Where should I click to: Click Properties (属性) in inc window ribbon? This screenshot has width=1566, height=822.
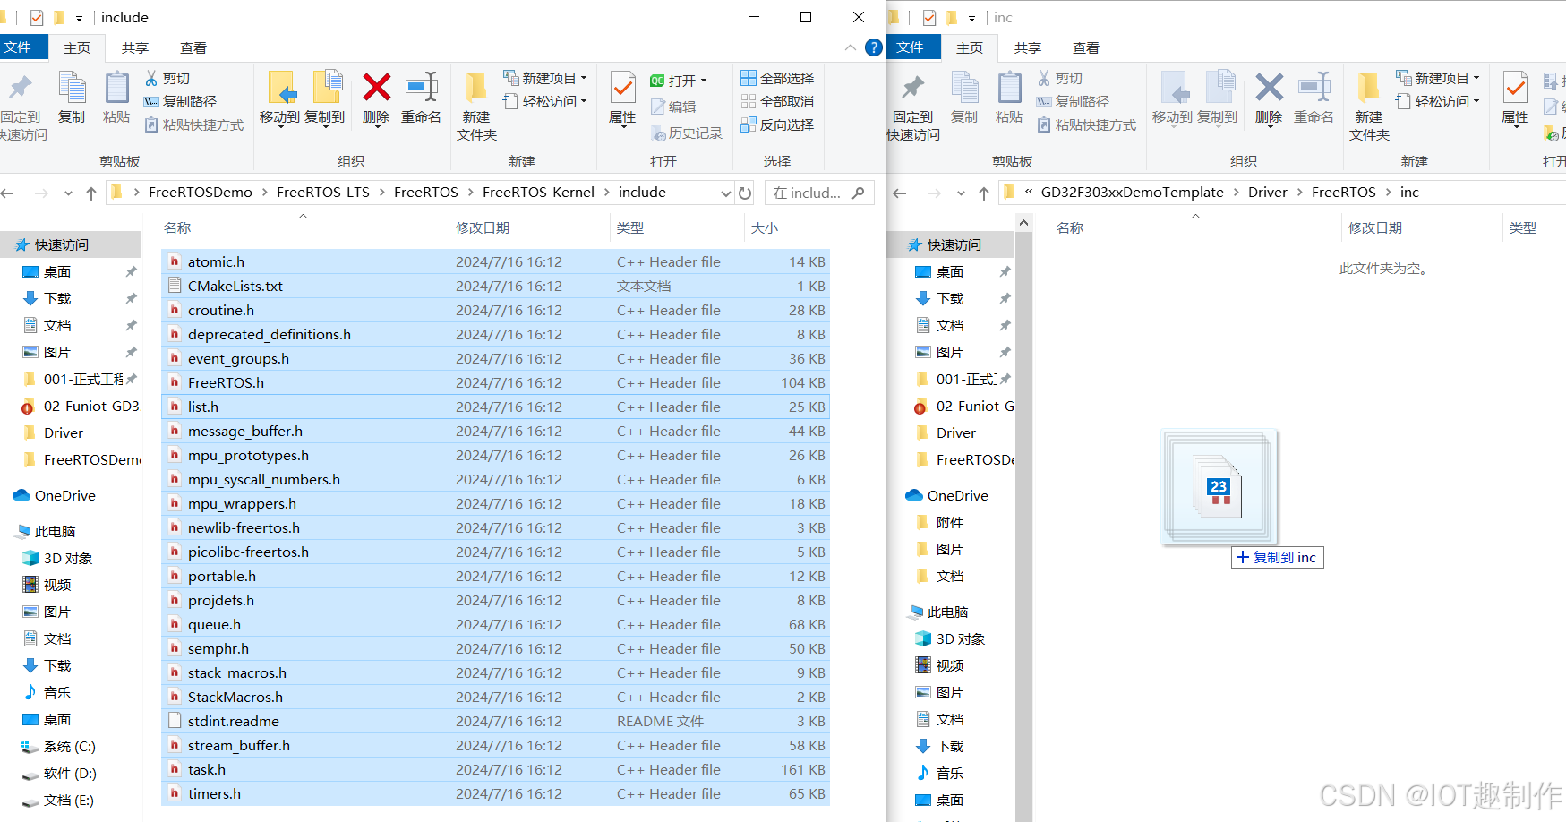[1515, 98]
